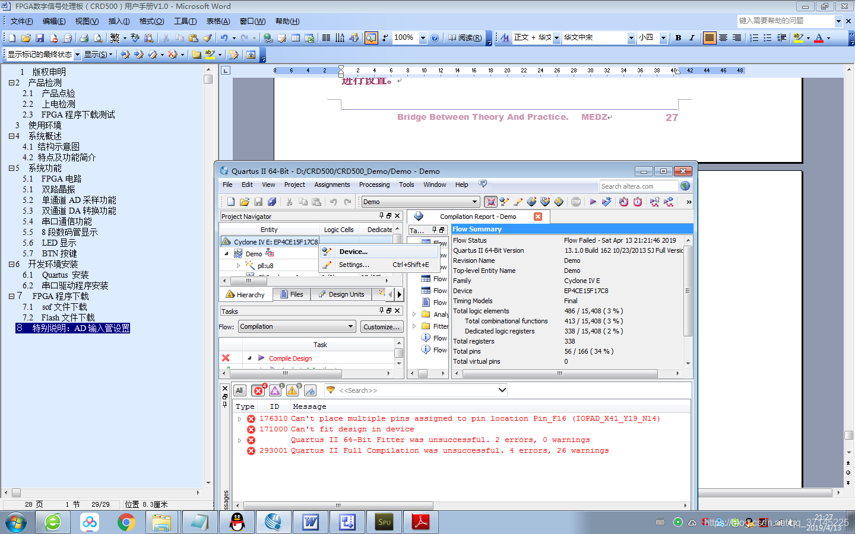Filter messages to errors only
This screenshot has height=534, width=855.
258,390
